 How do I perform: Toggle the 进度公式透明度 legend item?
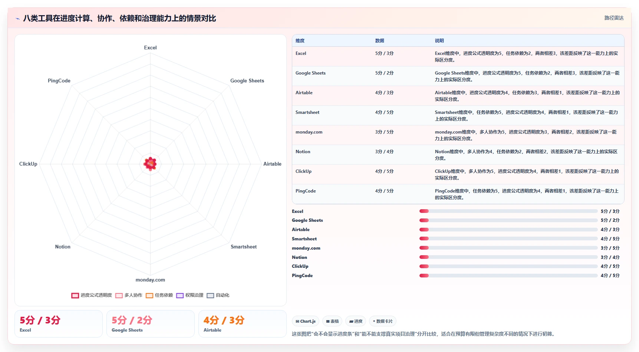(x=92, y=295)
